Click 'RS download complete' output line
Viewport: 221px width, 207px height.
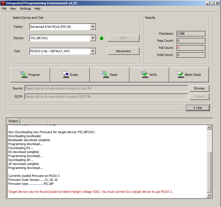(x=24, y=152)
